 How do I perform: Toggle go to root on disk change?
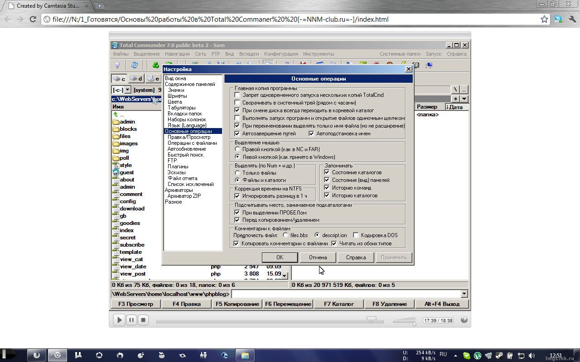(x=237, y=110)
